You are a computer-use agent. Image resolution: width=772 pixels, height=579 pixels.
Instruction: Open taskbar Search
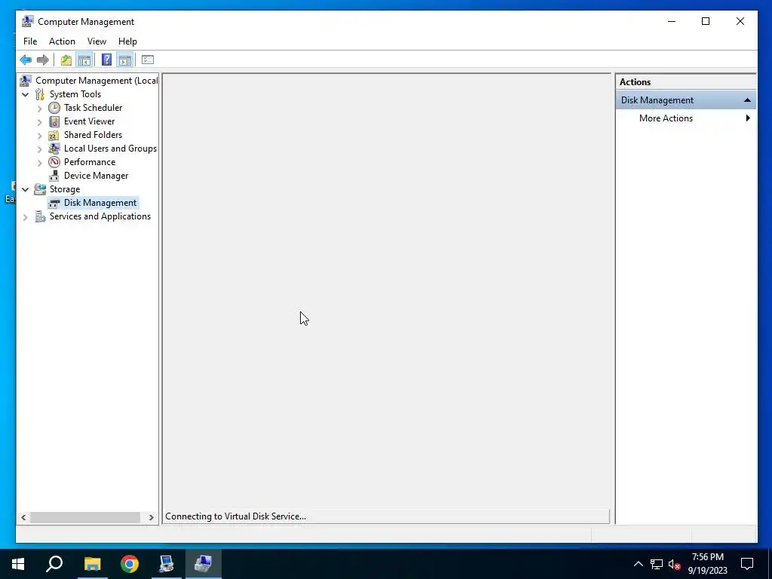[54, 564]
